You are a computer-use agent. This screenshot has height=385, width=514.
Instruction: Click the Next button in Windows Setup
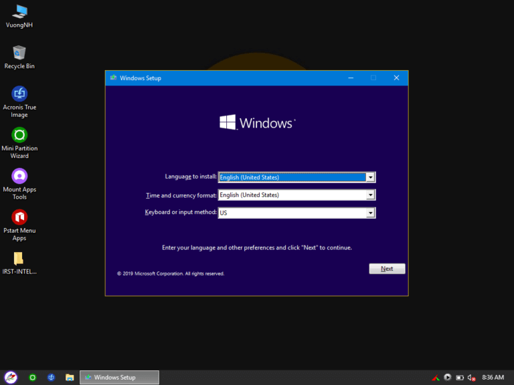coord(387,269)
